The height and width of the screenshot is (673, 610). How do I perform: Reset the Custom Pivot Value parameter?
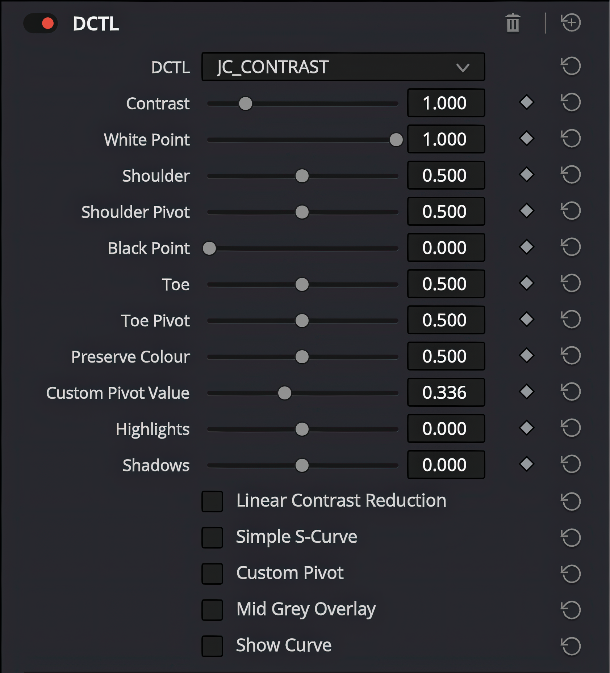(x=571, y=392)
